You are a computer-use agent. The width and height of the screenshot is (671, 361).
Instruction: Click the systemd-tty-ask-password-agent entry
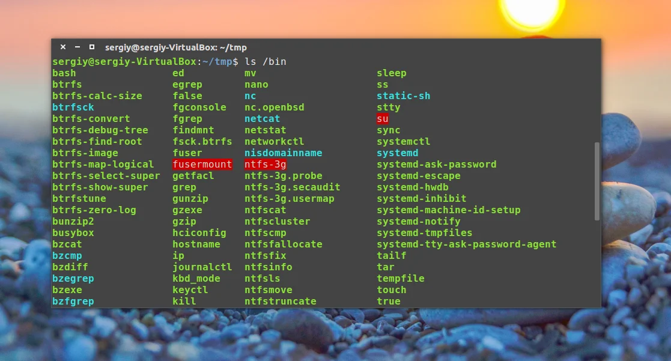[x=466, y=244]
